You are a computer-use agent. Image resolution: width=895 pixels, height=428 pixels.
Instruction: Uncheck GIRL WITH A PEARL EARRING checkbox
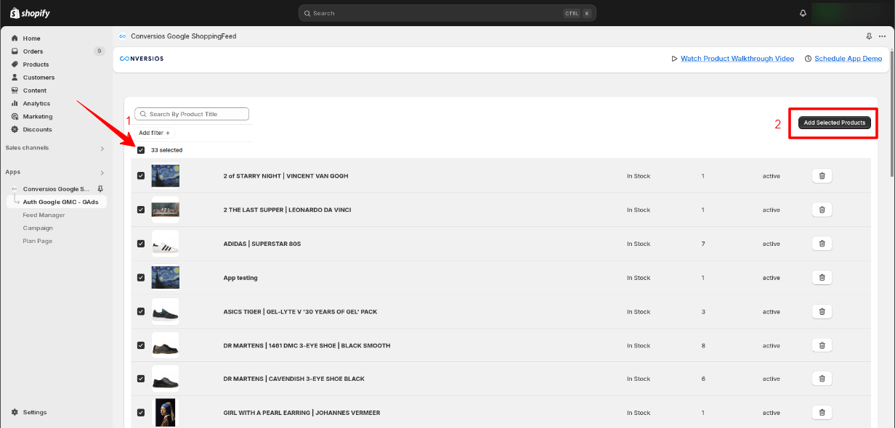pos(141,413)
